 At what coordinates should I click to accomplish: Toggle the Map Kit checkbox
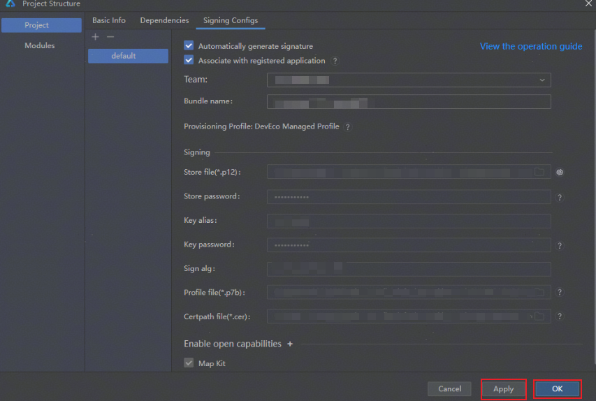pyautogui.click(x=189, y=363)
